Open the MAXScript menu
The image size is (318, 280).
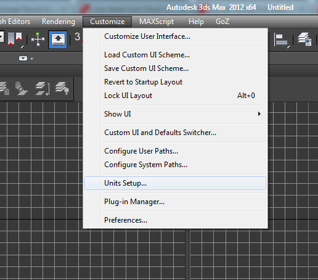[x=157, y=22]
